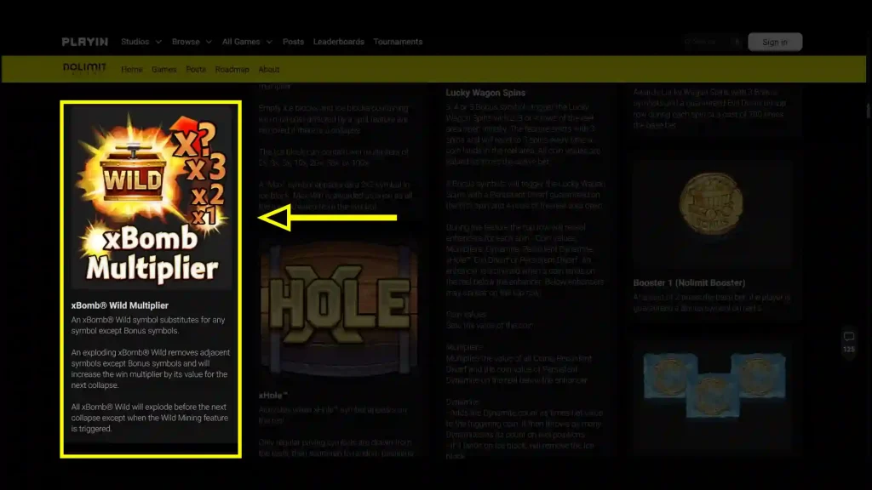Click the PLAYIN logo
The height and width of the screenshot is (490, 872).
pyautogui.click(x=84, y=42)
